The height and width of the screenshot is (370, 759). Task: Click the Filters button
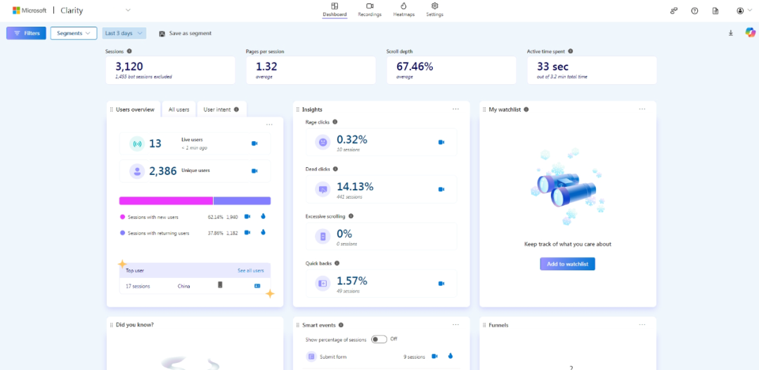pyautogui.click(x=27, y=33)
